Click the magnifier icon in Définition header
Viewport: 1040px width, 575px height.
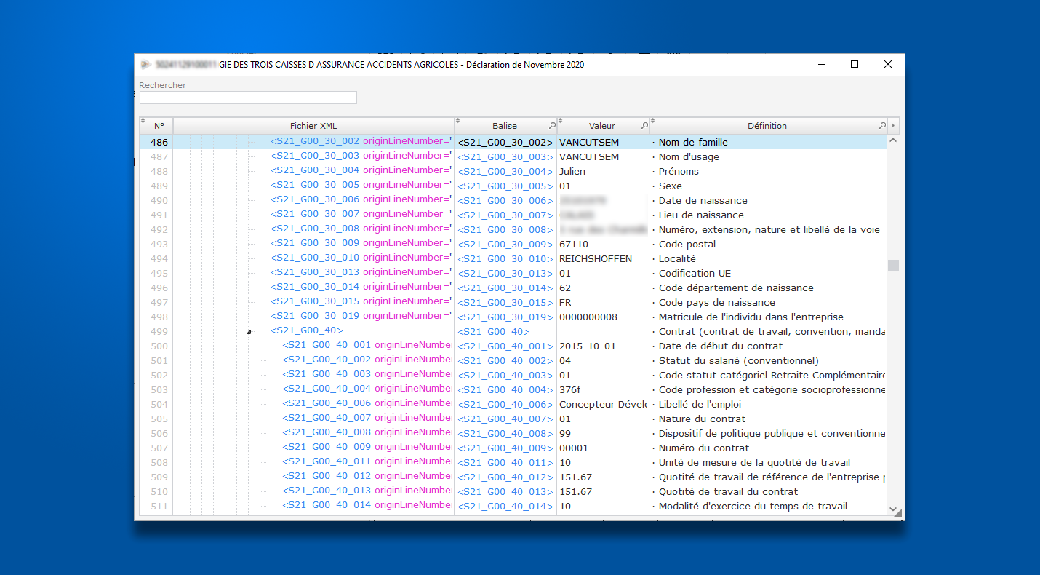pos(883,126)
